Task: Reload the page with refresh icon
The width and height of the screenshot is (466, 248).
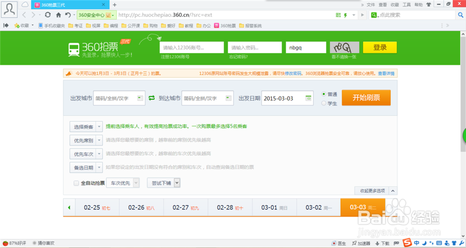Action: 48,15
